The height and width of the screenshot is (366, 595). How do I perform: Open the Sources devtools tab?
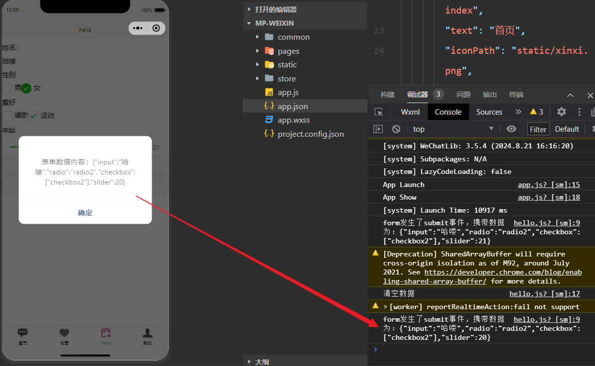point(489,112)
